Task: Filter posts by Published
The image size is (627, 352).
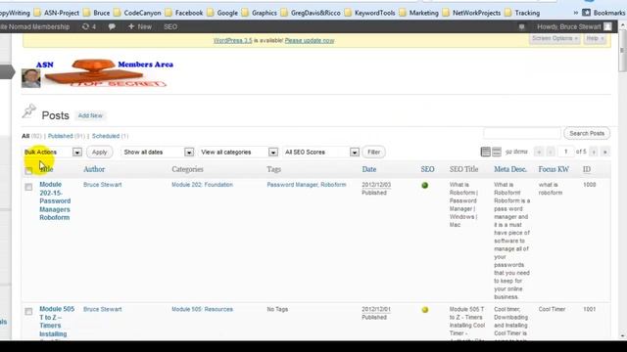Action: coord(61,136)
